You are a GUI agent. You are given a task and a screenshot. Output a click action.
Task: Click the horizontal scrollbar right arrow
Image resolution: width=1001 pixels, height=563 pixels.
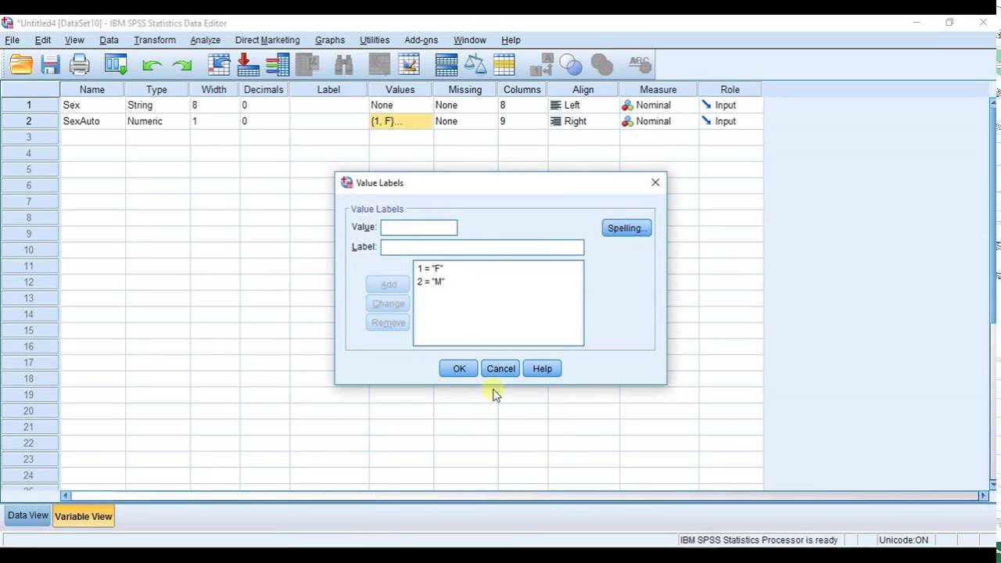tap(983, 495)
